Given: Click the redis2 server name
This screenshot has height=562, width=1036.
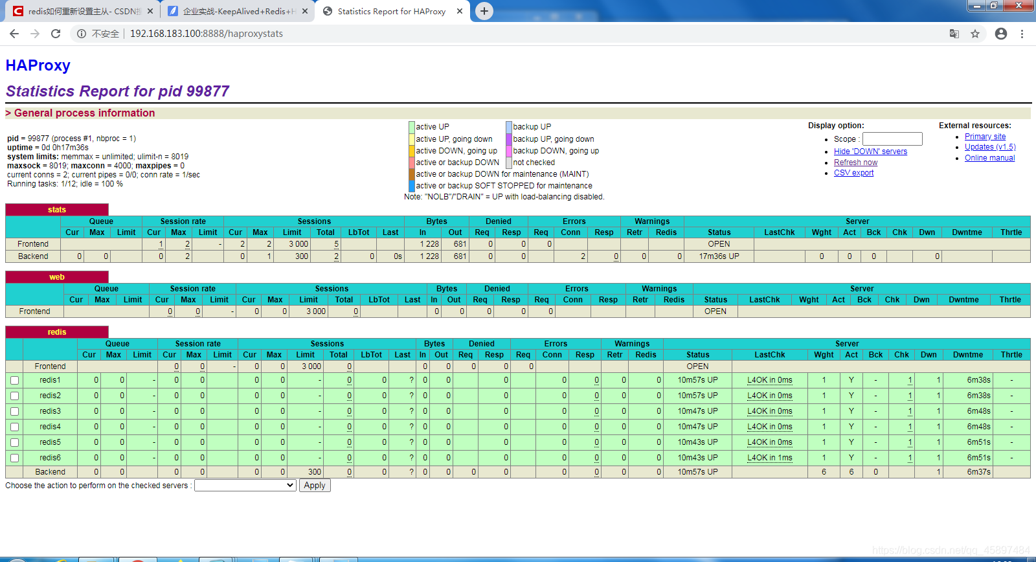Looking at the screenshot, I should (x=50, y=396).
